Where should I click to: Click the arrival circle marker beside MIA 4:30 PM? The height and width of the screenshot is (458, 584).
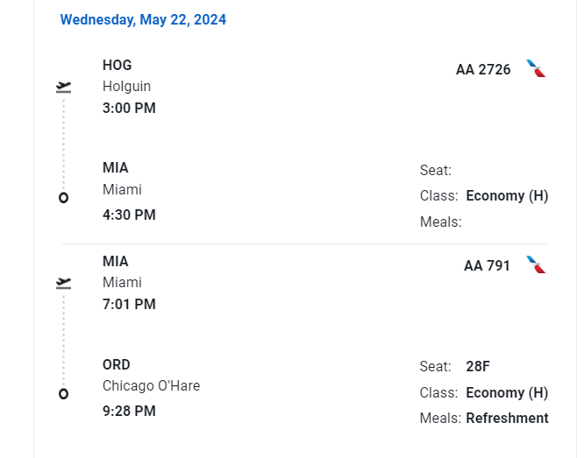click(64, 198)
